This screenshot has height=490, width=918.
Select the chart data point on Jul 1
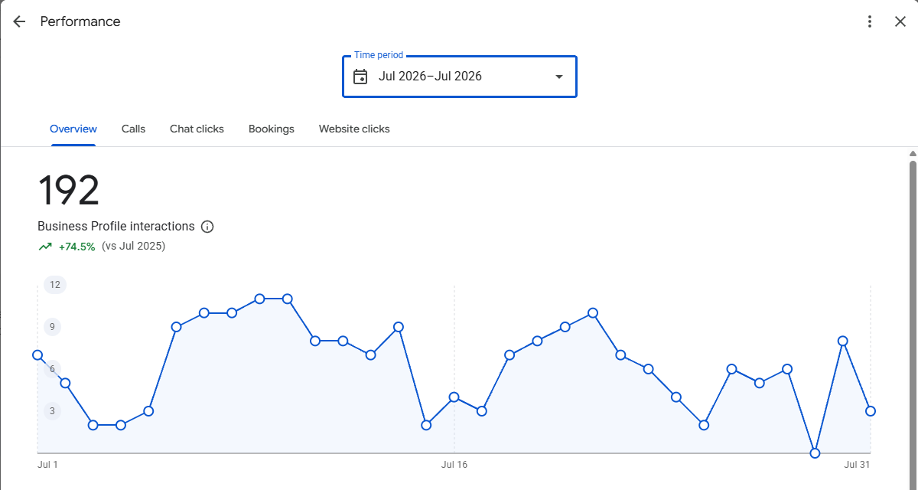pyautogui.click(x=37, y=355)
